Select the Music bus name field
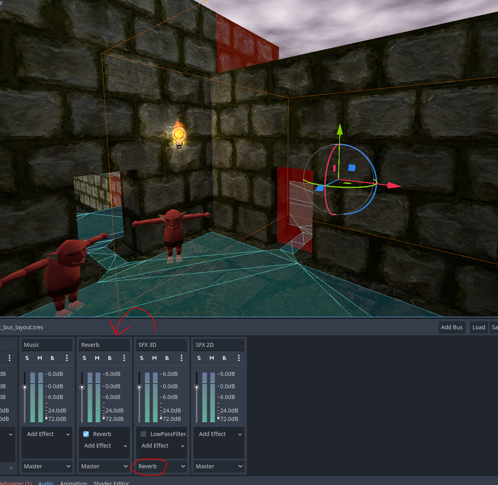Screen dimensions: 498x485 pos(47,345)
